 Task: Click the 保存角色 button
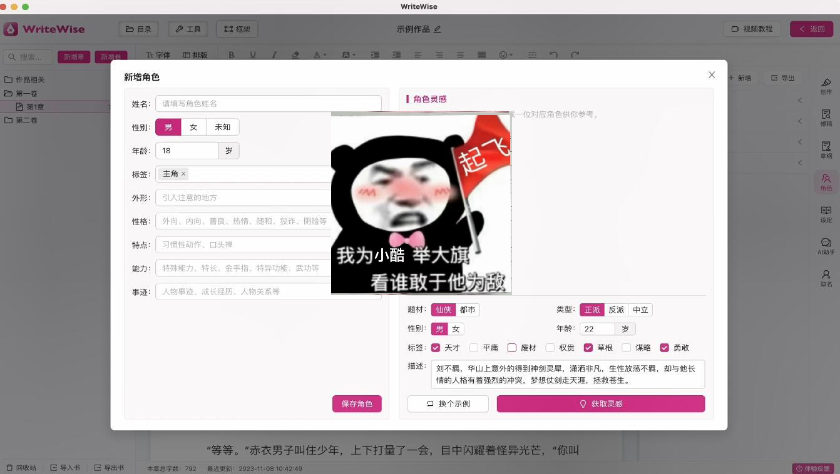coord(357,404)
